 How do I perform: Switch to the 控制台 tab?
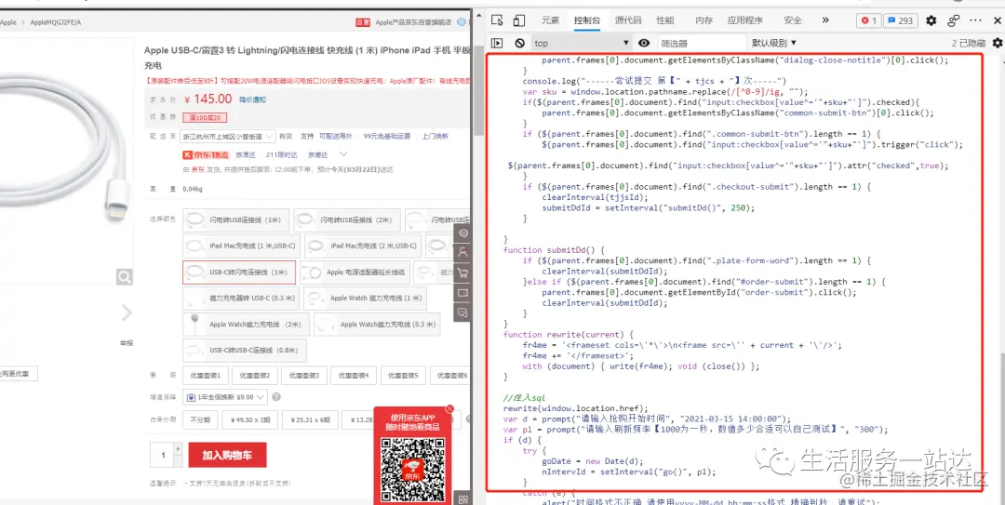[587, 20]
